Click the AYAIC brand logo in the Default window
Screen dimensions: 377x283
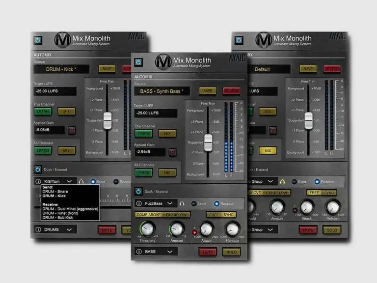(338, 36)
